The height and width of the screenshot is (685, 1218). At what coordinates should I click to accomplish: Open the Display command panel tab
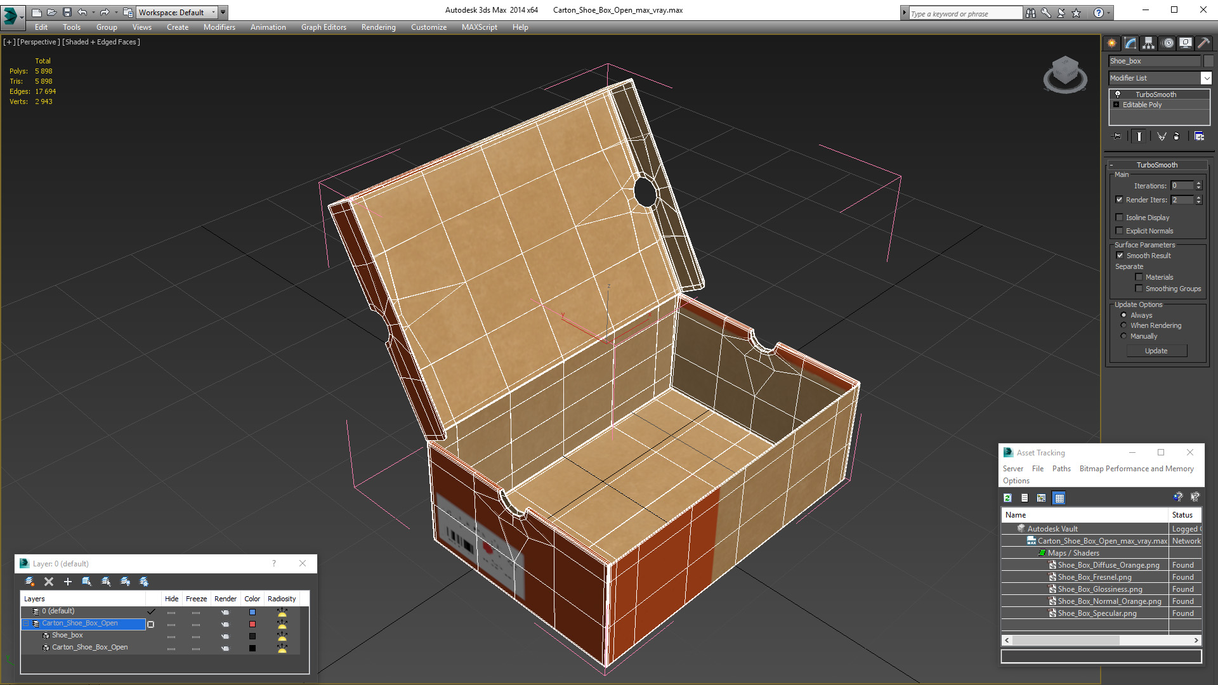tap(1186, 43)
